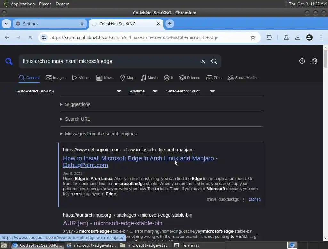Image resolution: width=328 pixels, height=249 pixels.
Task: Open SearXNG preferences gear icon
Action: [315, 61]
